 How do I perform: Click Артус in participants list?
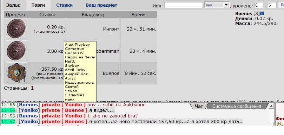[70, 78]
